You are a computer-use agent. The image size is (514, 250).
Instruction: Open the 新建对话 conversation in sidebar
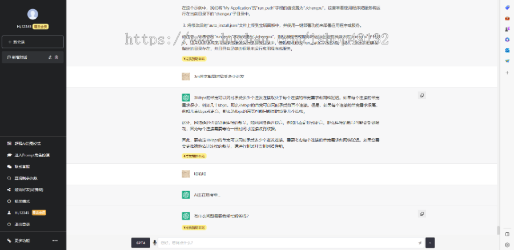[33, 57]
